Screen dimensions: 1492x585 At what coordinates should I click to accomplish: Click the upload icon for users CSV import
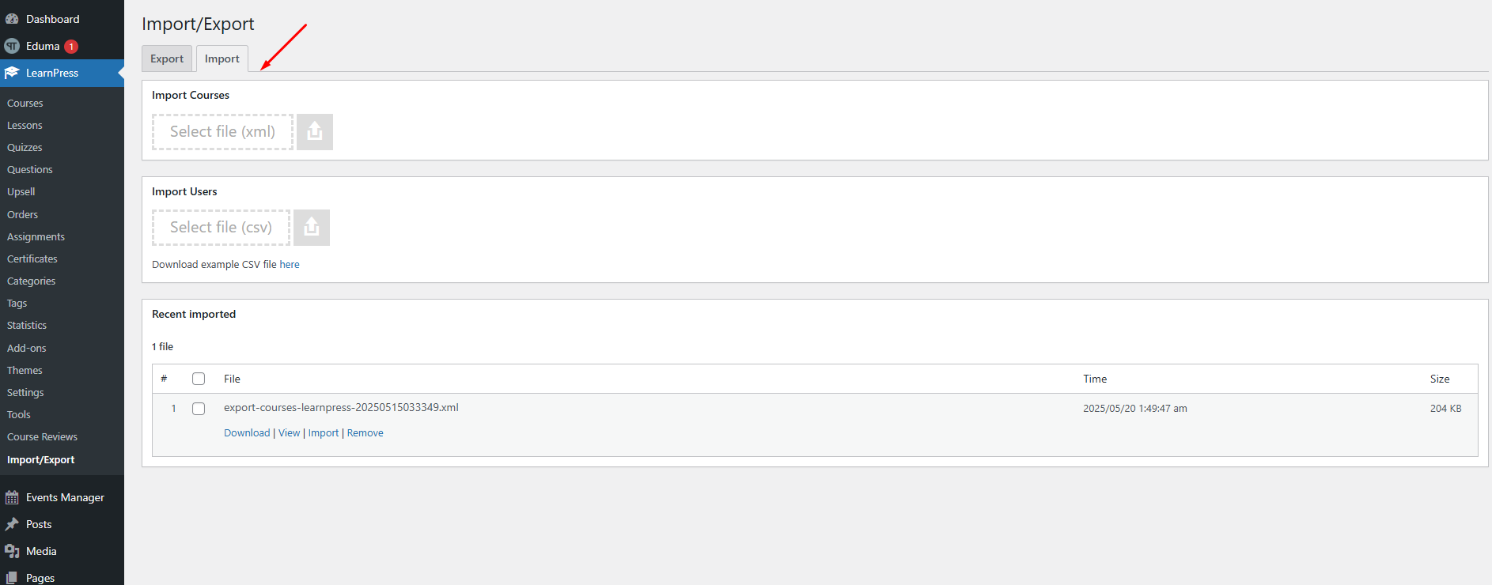[312, 228]
